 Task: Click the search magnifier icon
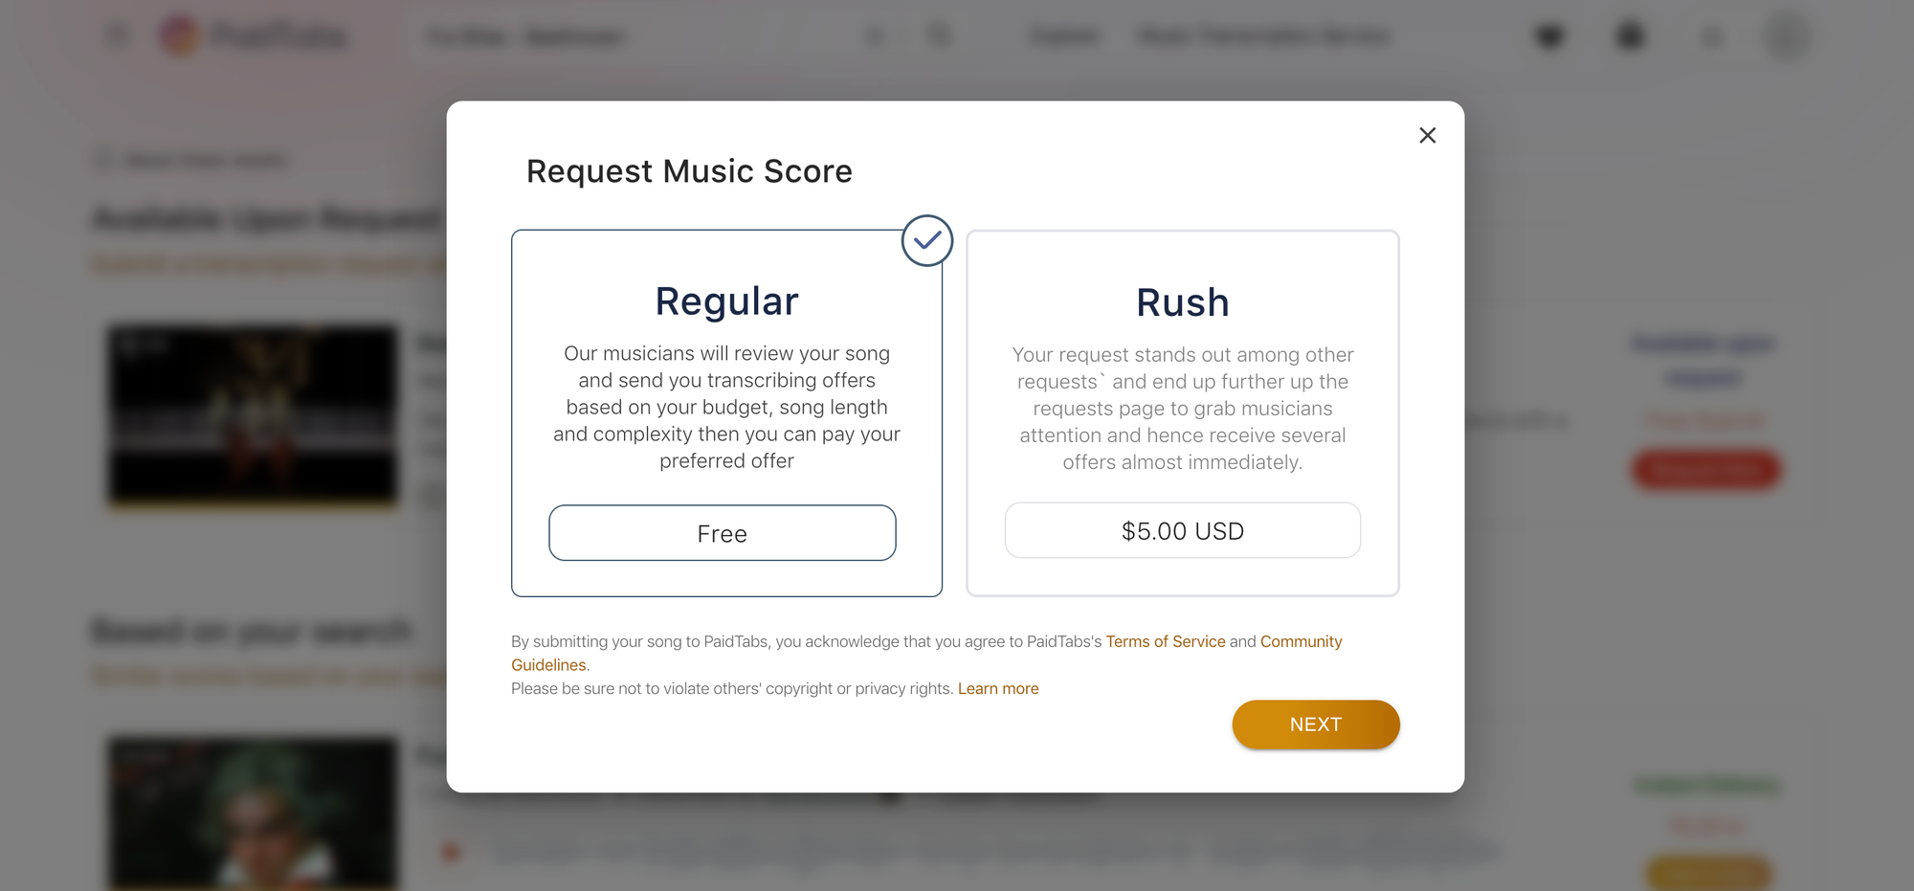click(940, 36)
